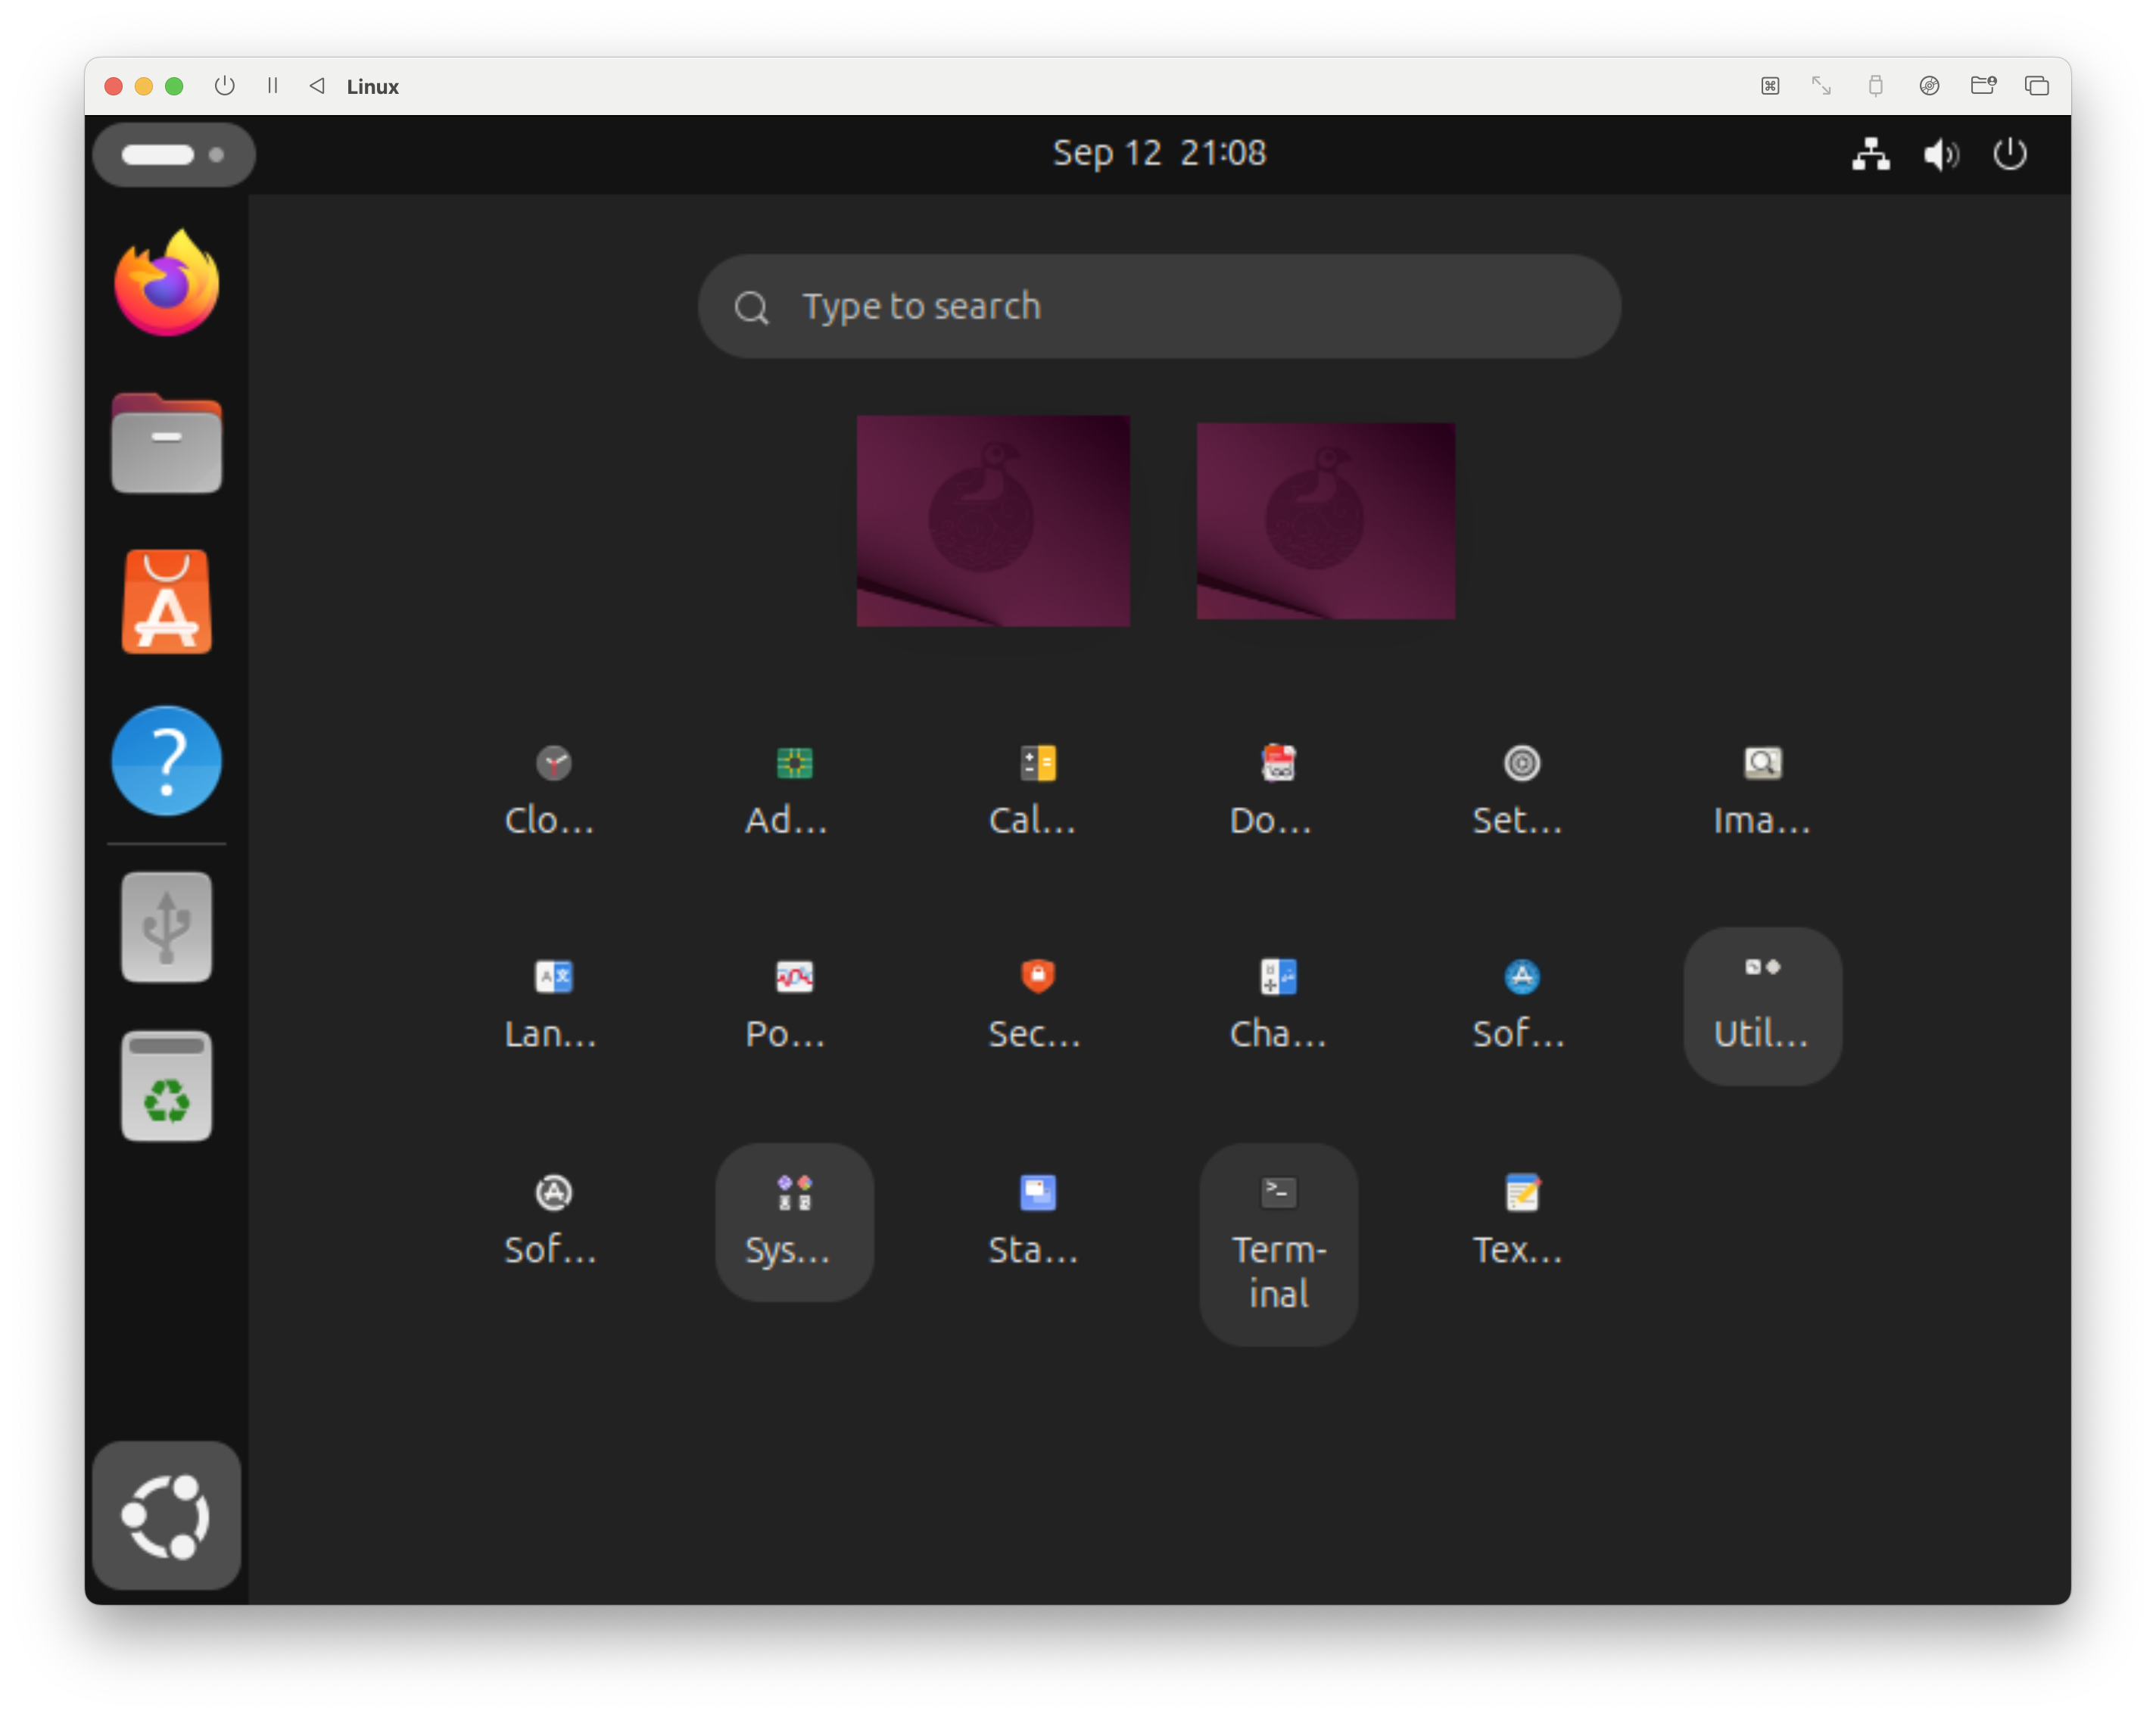Click the Show Apps Ubuntu button
The height and width of the screenshot is (1717, 2156).
(166, 1514)
